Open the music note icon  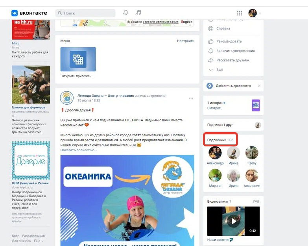point(138,13)
